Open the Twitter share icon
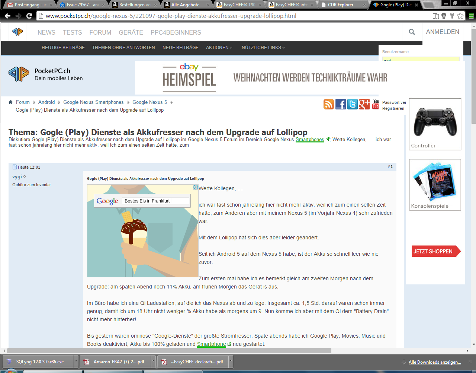Viewport: 476px width, 373px height. (x=353, y=104)
